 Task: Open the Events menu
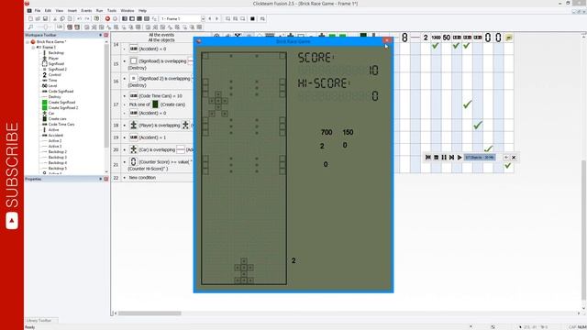pyautogui.click(x=86, y=11)
